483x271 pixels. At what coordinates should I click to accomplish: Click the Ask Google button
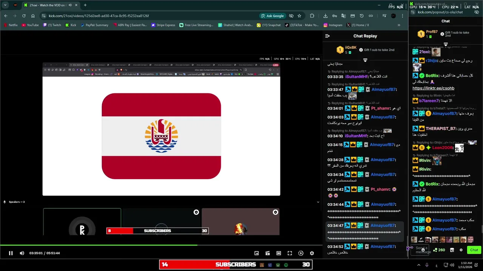[x=272, y=16]
